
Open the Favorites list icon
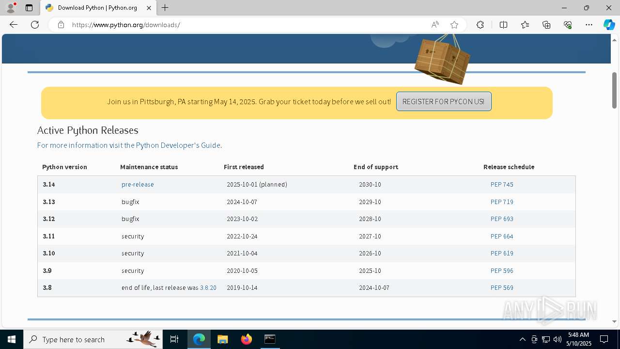click(x=525, y=25)
